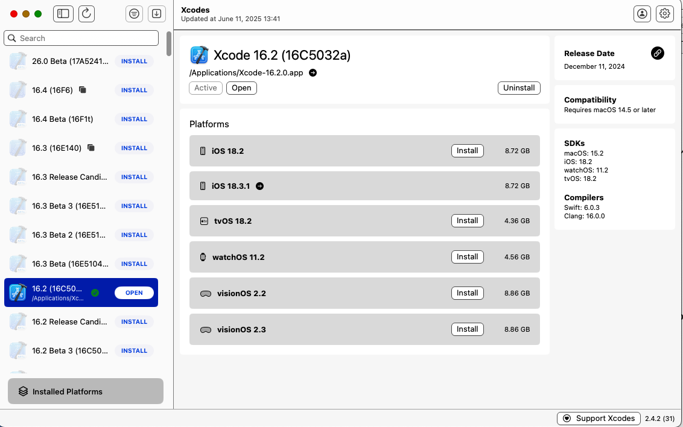This screenshot has width=683, height=427.
Task: Install Xcode 16.3 Beta 3
Action: click(134, 206)
